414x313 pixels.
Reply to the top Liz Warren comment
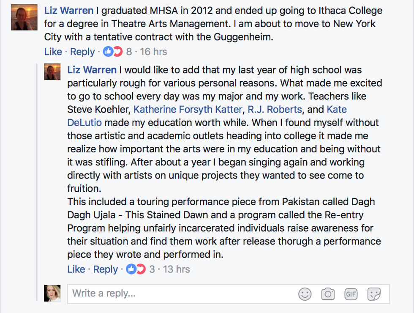tap(82, 52)
